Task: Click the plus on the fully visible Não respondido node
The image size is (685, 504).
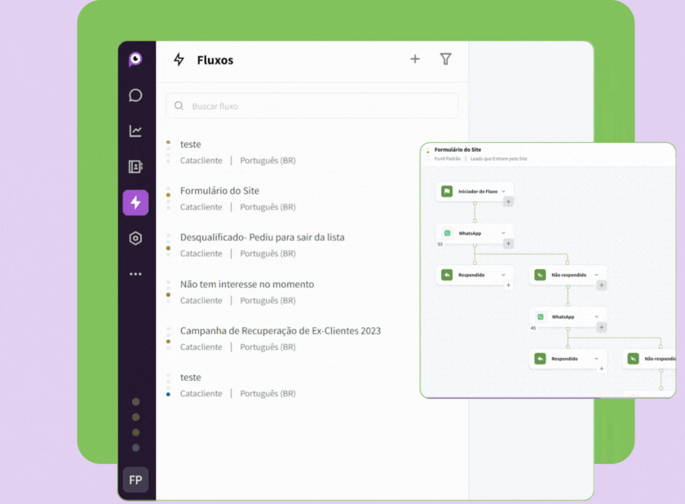Action: click(602, 285)
